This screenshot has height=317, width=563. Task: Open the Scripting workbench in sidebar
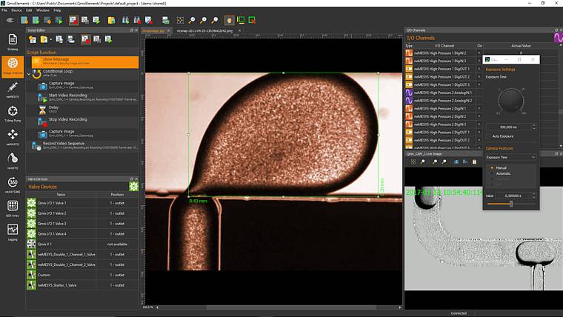(x=13, y=41)
